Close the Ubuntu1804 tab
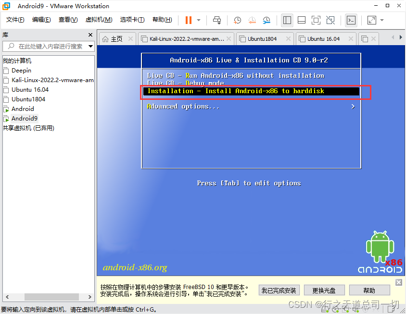This screenshot has width=406, height=314. (x=288, y=39)
